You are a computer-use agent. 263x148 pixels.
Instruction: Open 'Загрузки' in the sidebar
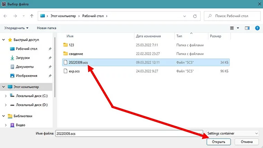tap(22, 58)
